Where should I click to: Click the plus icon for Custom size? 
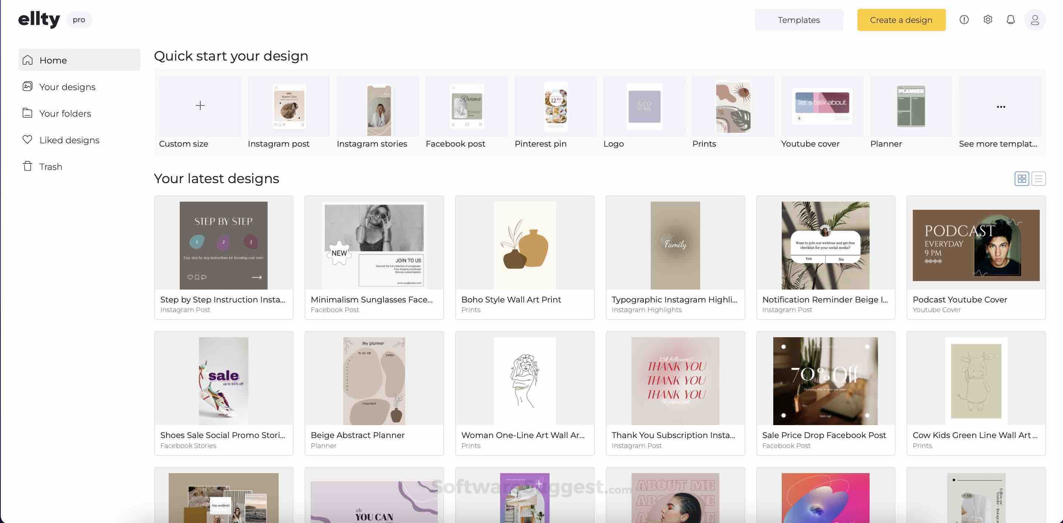pyautogui.click(x=200, y=106)
